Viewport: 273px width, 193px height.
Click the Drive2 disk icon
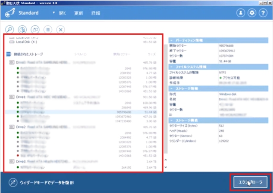pos(12,127)
